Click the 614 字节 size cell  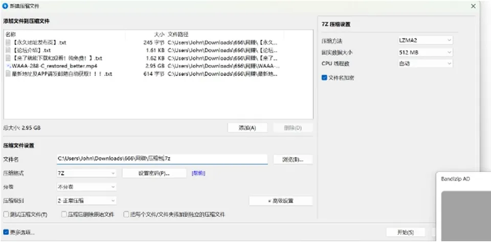pyautogui.click(x=154, y=74)
